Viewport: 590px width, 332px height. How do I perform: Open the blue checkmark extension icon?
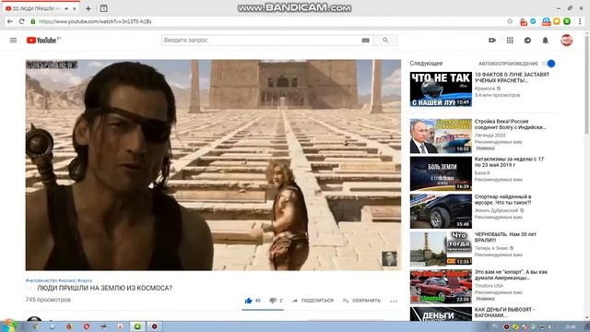tap(533, 21)
